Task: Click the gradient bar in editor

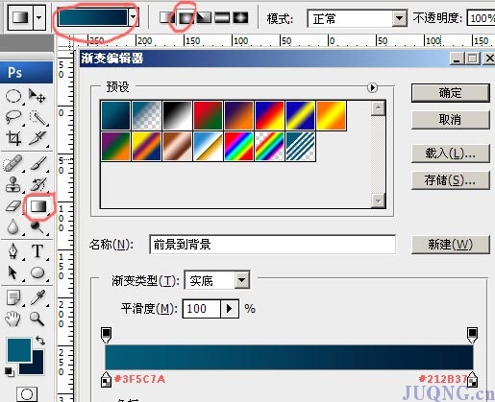Action: (x=289, y=357)
